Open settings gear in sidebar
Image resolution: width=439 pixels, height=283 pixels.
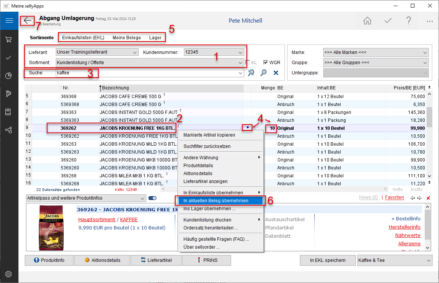click(9, 274)
